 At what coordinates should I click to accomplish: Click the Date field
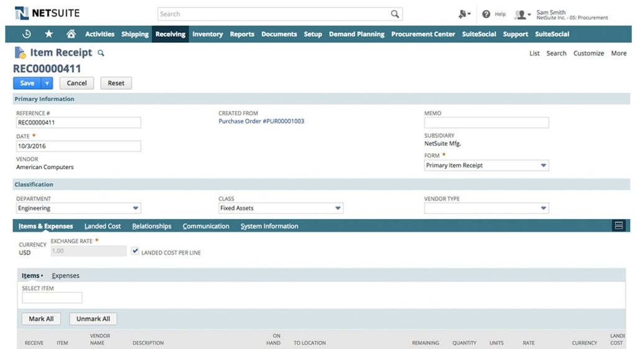(x=78, y=146)
